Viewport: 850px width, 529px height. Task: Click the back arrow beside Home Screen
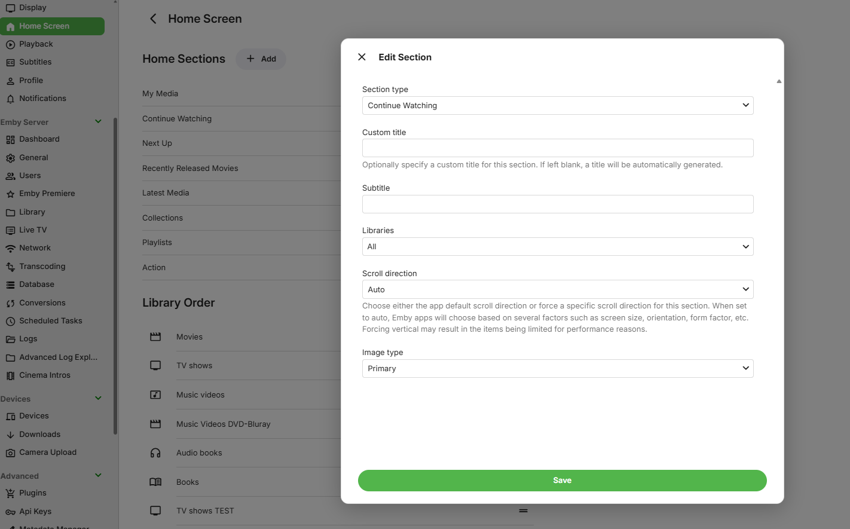click(x=153, y=19)
